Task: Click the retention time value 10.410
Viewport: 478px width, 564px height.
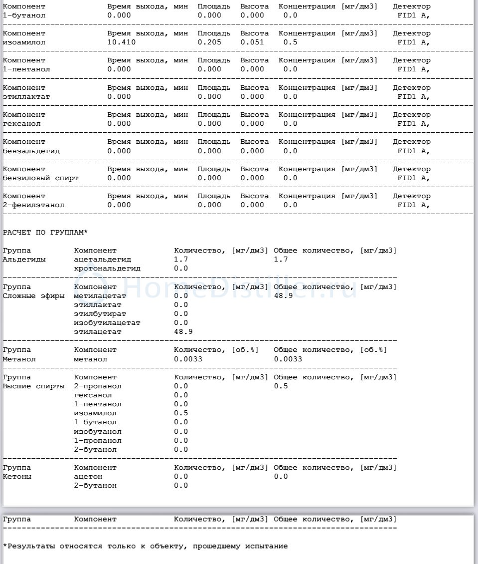Action: (122, 42)
